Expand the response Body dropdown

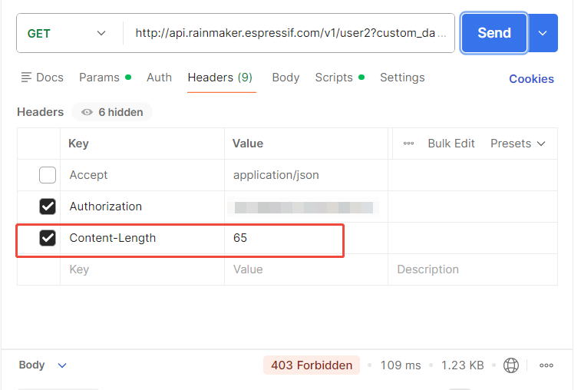coord(43,365)
